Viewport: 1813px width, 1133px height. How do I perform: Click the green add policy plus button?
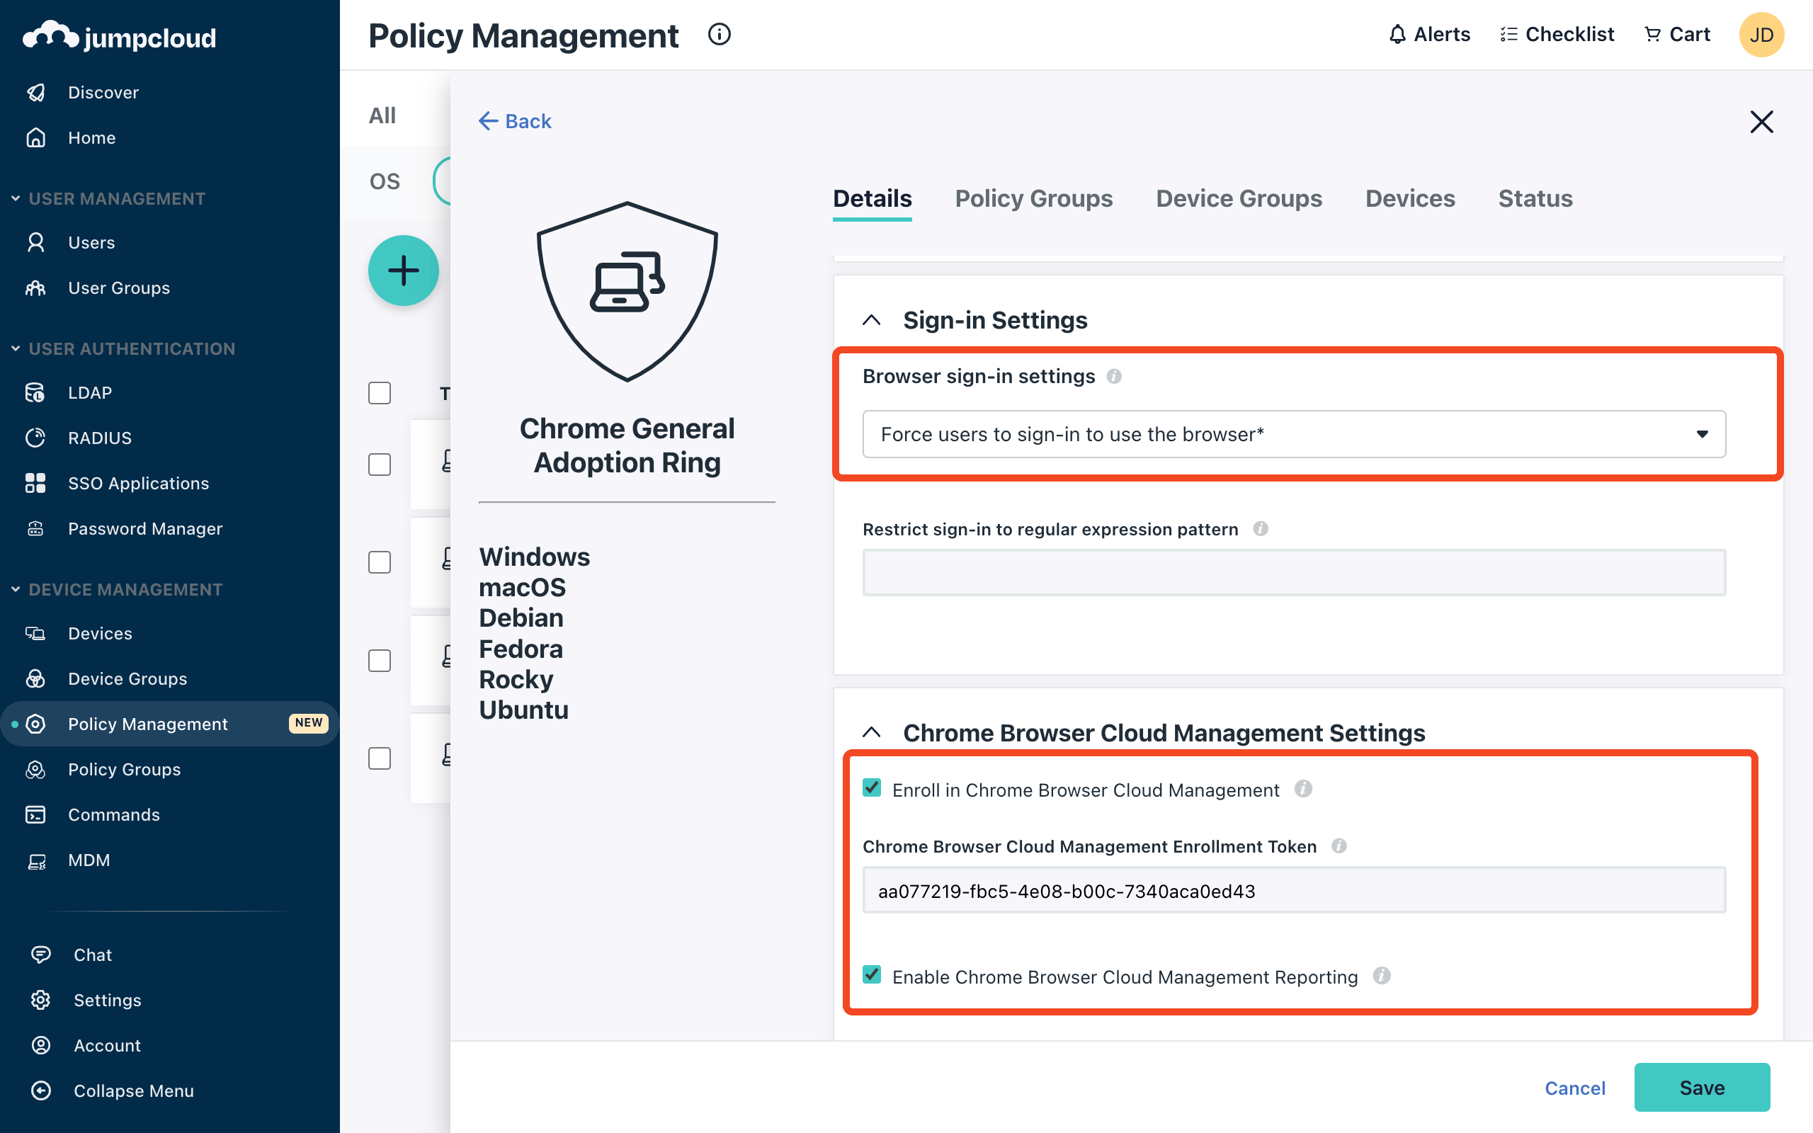click(x=403, y=271)
